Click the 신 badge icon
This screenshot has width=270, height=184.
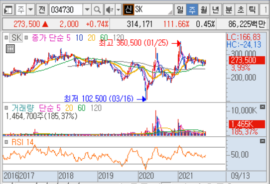[129, 9]
